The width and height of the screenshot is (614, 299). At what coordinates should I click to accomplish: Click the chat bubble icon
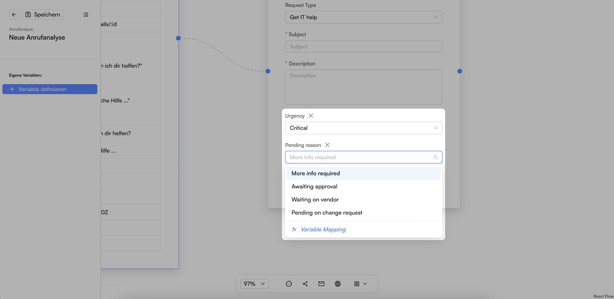[x=289, y=284]
